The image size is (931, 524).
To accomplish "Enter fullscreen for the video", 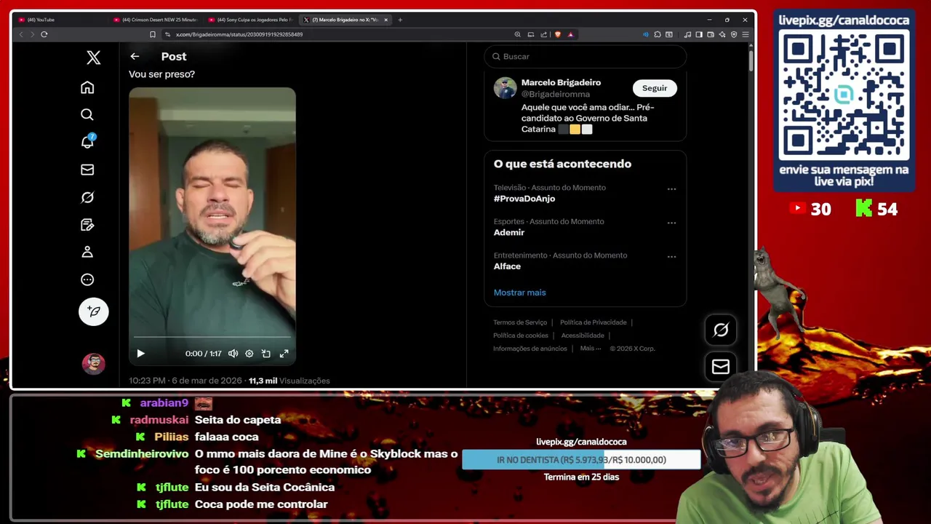I will (x=284, y=354).
